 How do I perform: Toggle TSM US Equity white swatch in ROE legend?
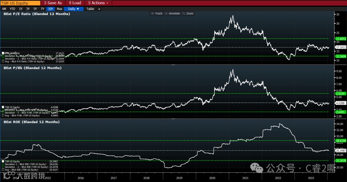pos(3,161)
